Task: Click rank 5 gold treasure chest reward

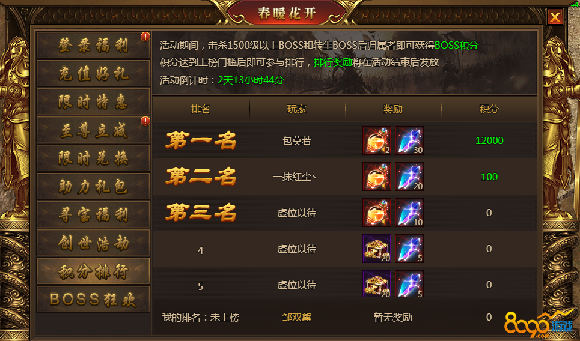Action: (377, 283)
